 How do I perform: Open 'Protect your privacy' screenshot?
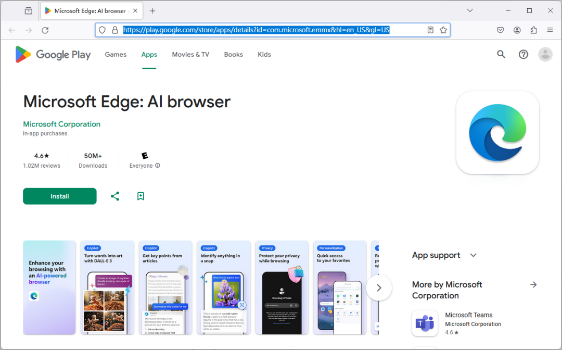(282, 287)
